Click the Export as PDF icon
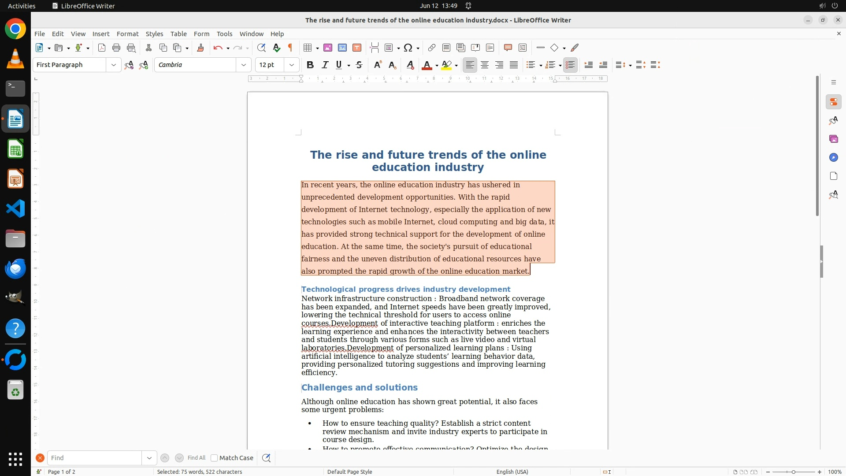The image size is (846, 476). coord(102,48)
